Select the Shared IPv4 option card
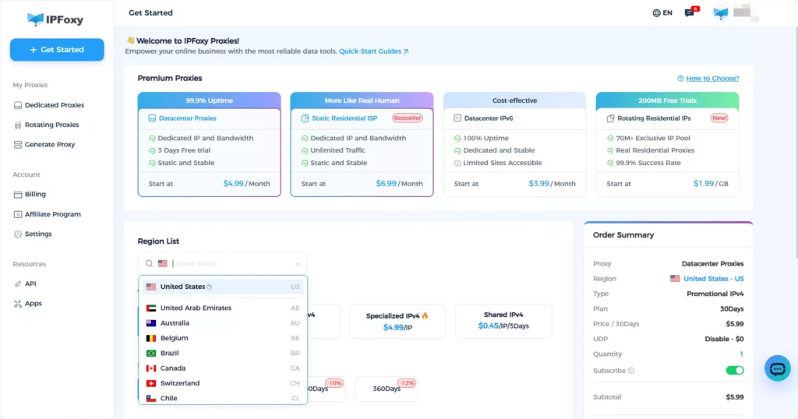The image size is (798, 419). click(503, 322)
